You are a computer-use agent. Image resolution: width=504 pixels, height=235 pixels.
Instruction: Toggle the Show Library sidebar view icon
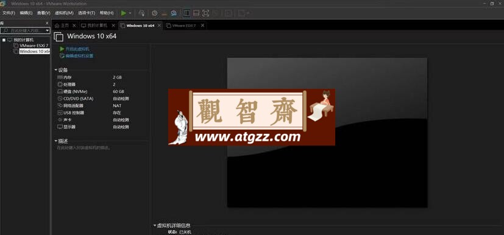[x=186, y=13]
